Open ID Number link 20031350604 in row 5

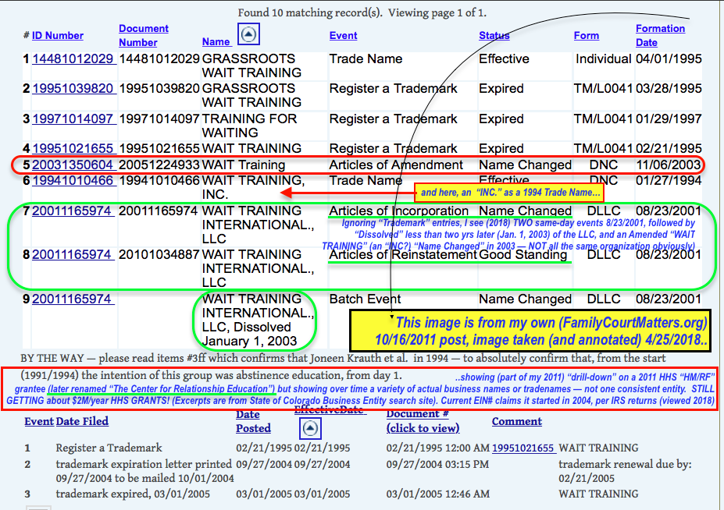pos(73,165)
